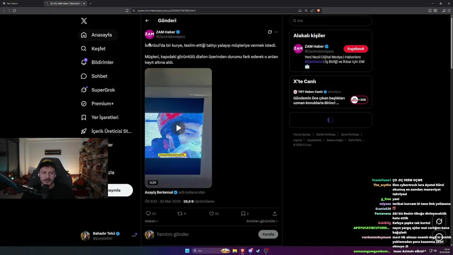
Task: Click the taskbar clock showing 21:44
Action: [445, 251]
